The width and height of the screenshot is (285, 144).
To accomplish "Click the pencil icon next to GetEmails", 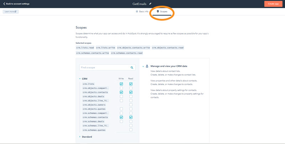I will [150, 4].
